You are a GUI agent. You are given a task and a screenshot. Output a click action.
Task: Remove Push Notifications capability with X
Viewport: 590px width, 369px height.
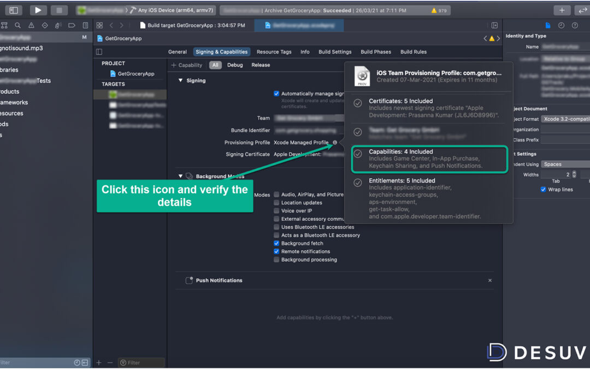[490, 280]
